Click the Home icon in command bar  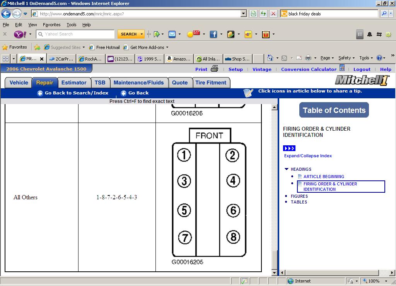(270, 58)
